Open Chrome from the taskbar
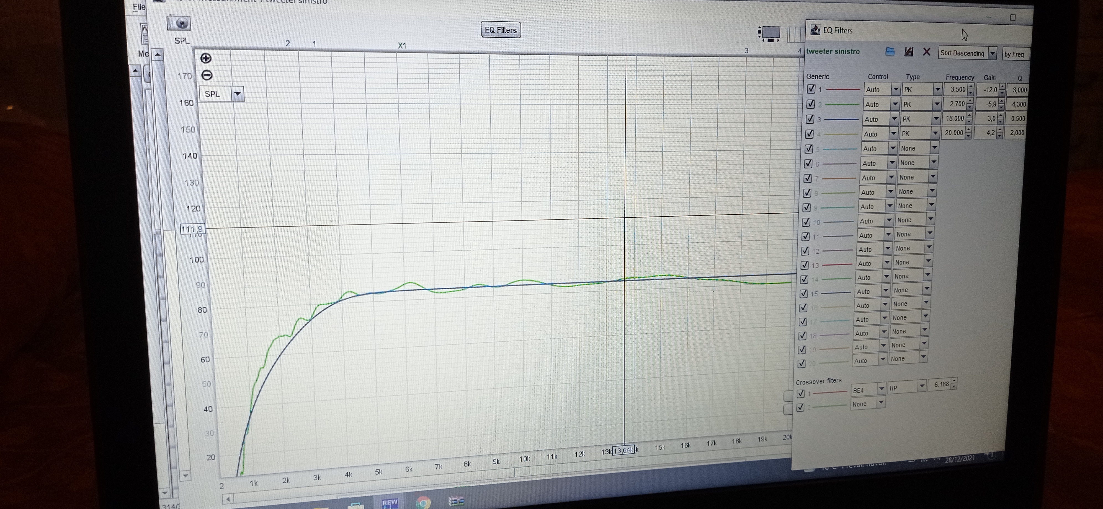This screenshot has height=509, width=1103. (x=423, y=503)
